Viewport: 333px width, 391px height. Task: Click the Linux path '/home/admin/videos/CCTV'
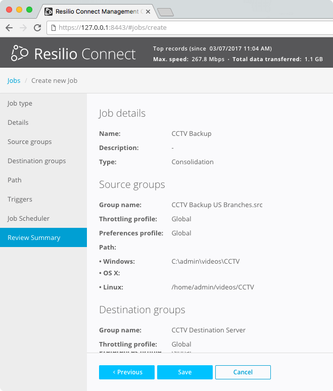click(x=213, y=287)
